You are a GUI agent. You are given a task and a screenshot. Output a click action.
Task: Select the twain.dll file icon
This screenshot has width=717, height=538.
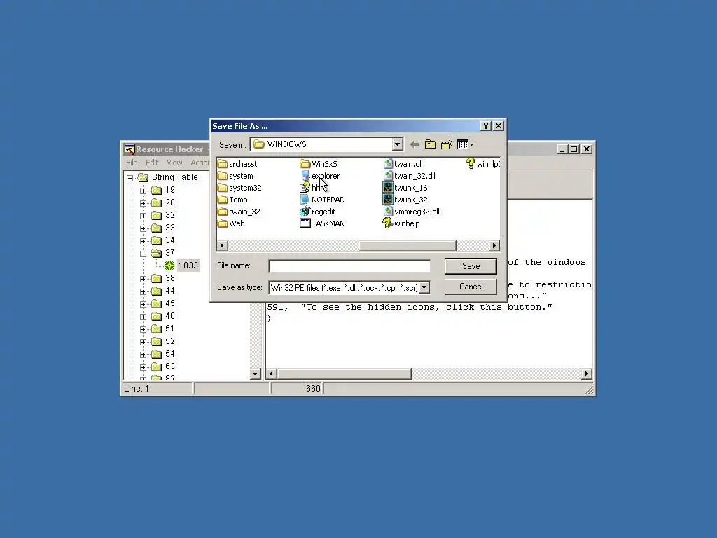(388, 164)
